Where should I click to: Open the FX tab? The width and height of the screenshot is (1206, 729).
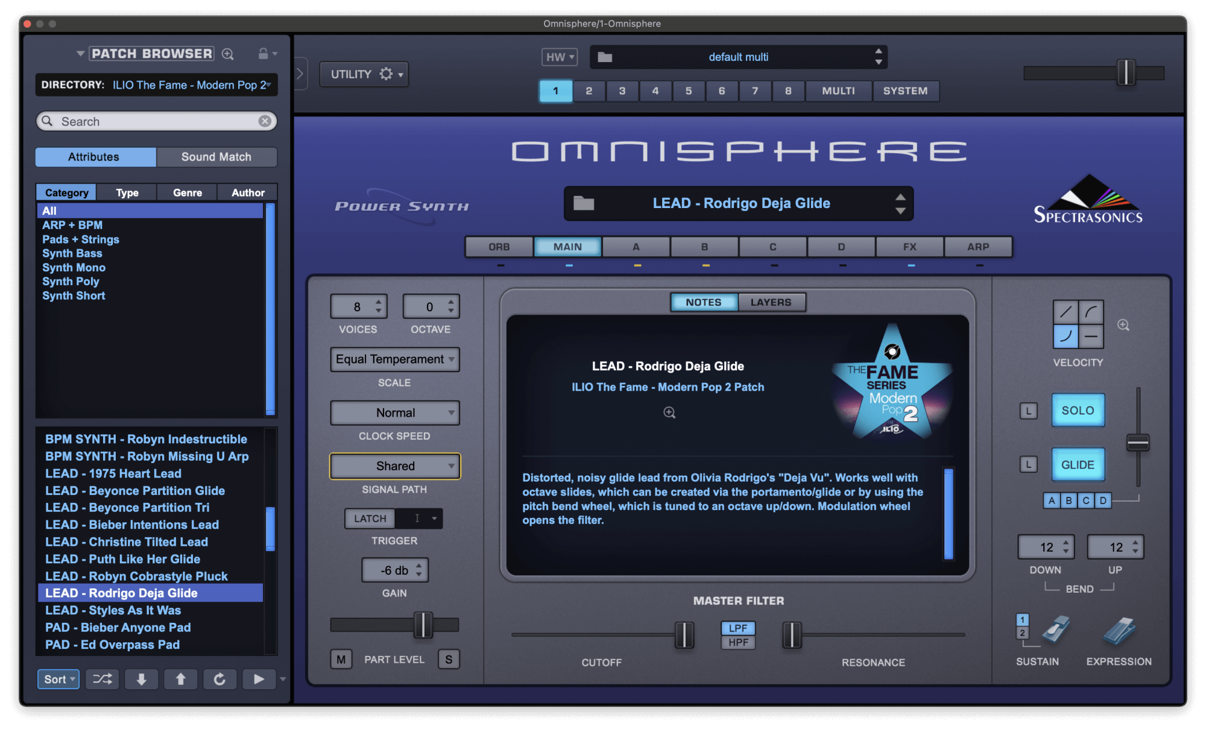[x=909, y=247]
